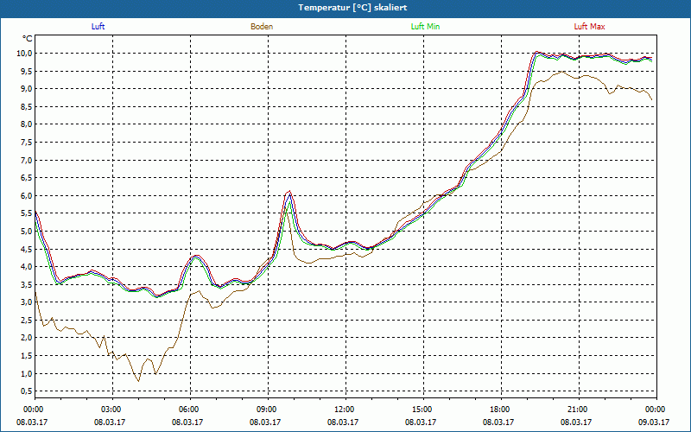The image size is (691, 432).
Task: Click the air temperature peak near 09:45
Action: click(289, 191)
